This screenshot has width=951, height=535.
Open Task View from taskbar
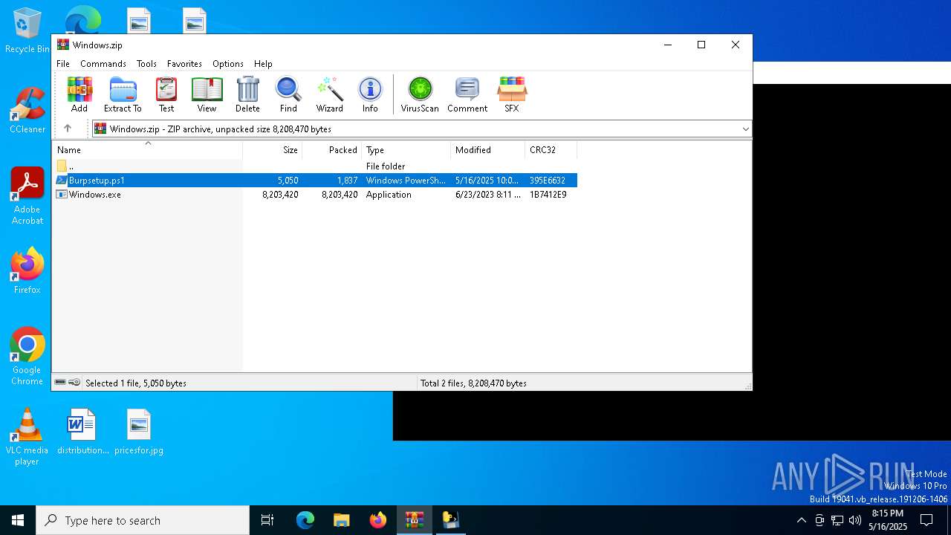[267, 520]
